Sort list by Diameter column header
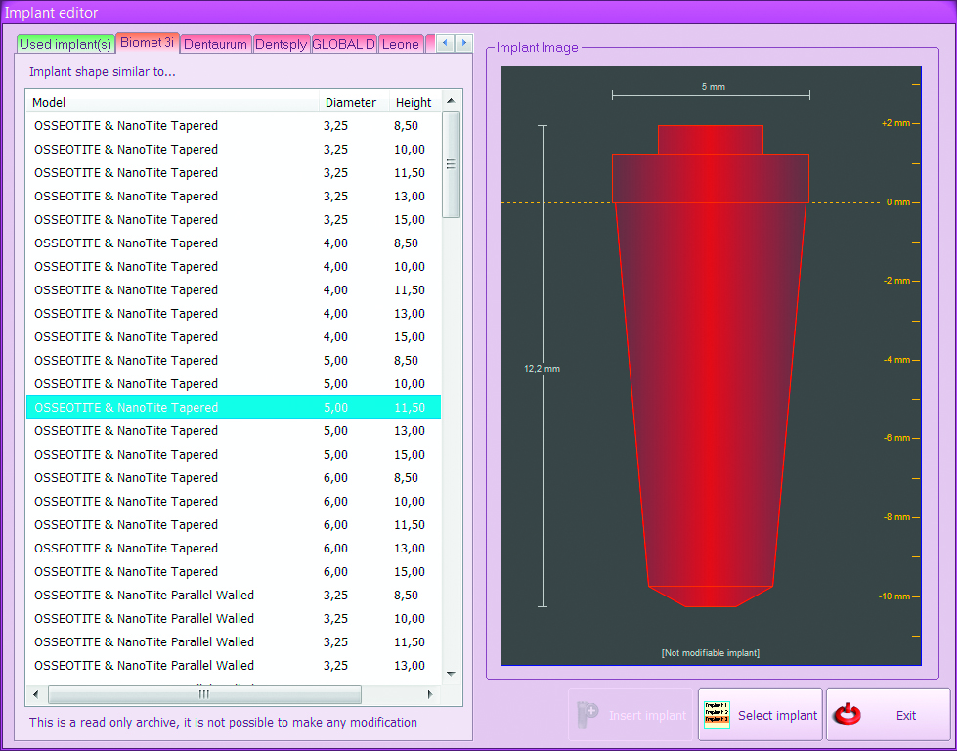Viewport: 958px width, 751px height. click(x=350, y=102)
